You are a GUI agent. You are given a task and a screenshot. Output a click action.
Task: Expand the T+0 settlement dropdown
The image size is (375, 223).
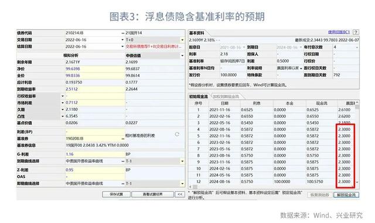pos(182,40)
